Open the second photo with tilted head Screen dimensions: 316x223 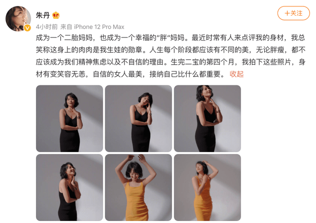pos(138,118)
